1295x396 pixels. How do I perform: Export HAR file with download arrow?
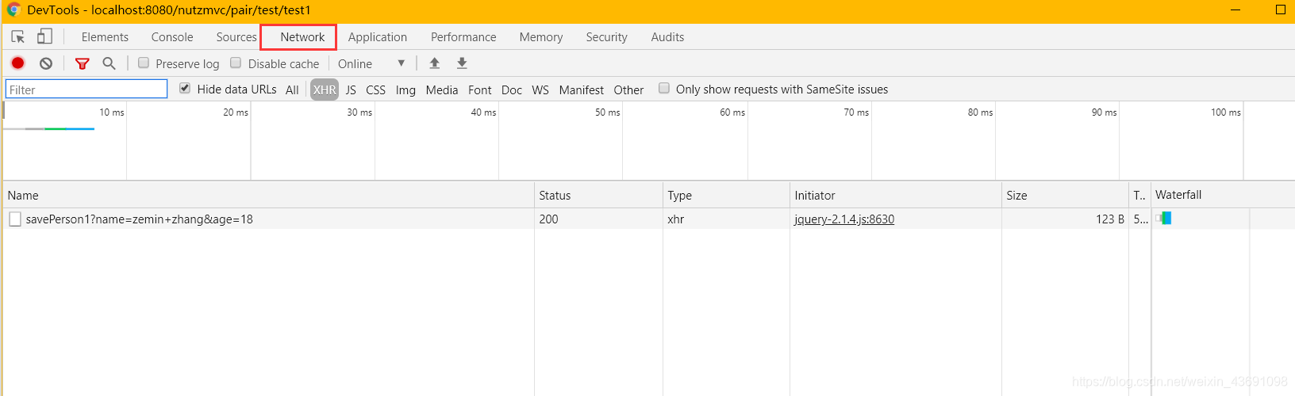[x=462, y=63]
